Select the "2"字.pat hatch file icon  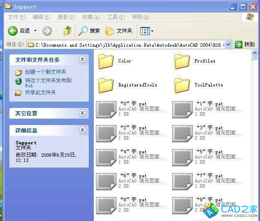point(106,134)
